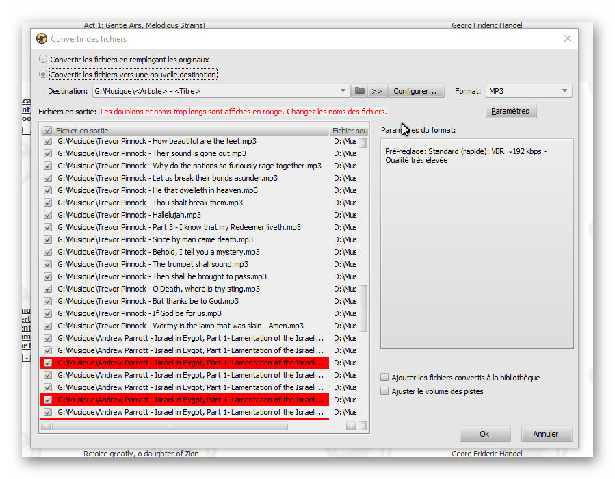Enable Ajouter les fichiers convertis à la bibliothèque
This screenshot has height=479, width=615.
pyautogui.click(x=384, y=378)
